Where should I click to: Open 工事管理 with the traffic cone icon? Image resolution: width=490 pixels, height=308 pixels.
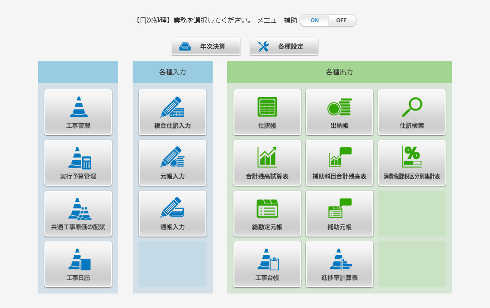[x=78, y=112]
